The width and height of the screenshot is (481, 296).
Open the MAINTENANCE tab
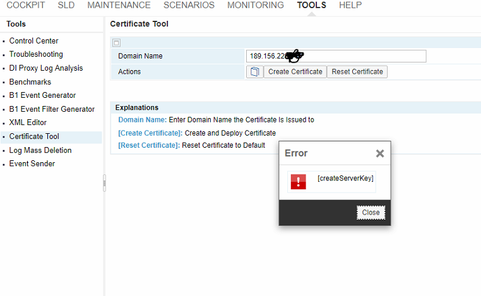[119, 5]
